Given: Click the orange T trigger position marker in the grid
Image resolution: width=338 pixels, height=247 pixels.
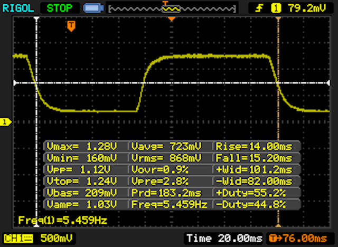Looking at the screenshot, I should 71,26.
